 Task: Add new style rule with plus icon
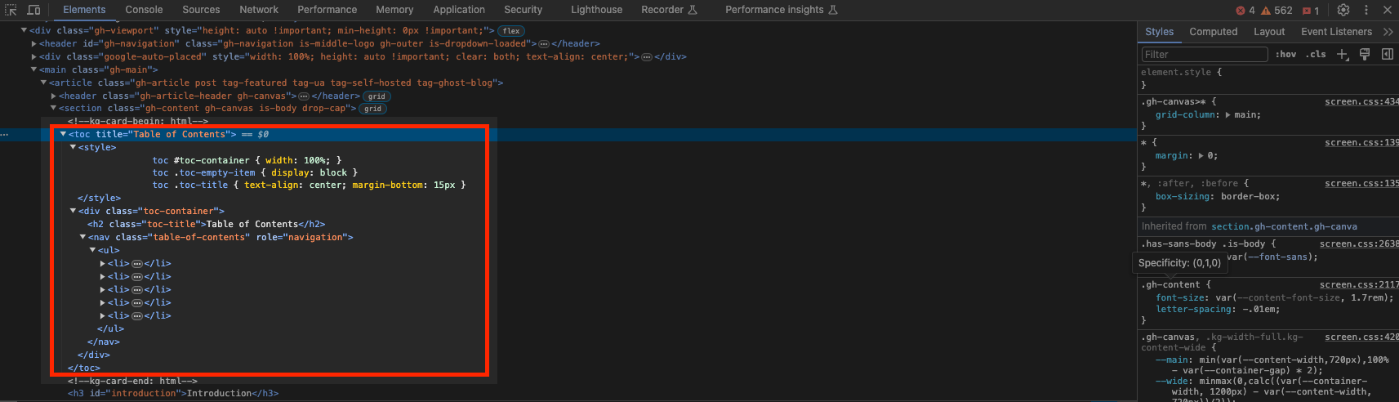1342,54
